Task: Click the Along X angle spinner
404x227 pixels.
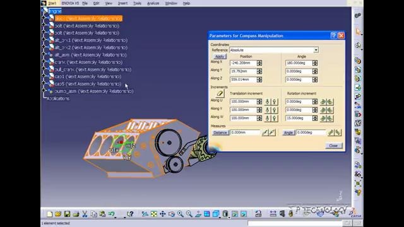Action: (x=315, y=63)
